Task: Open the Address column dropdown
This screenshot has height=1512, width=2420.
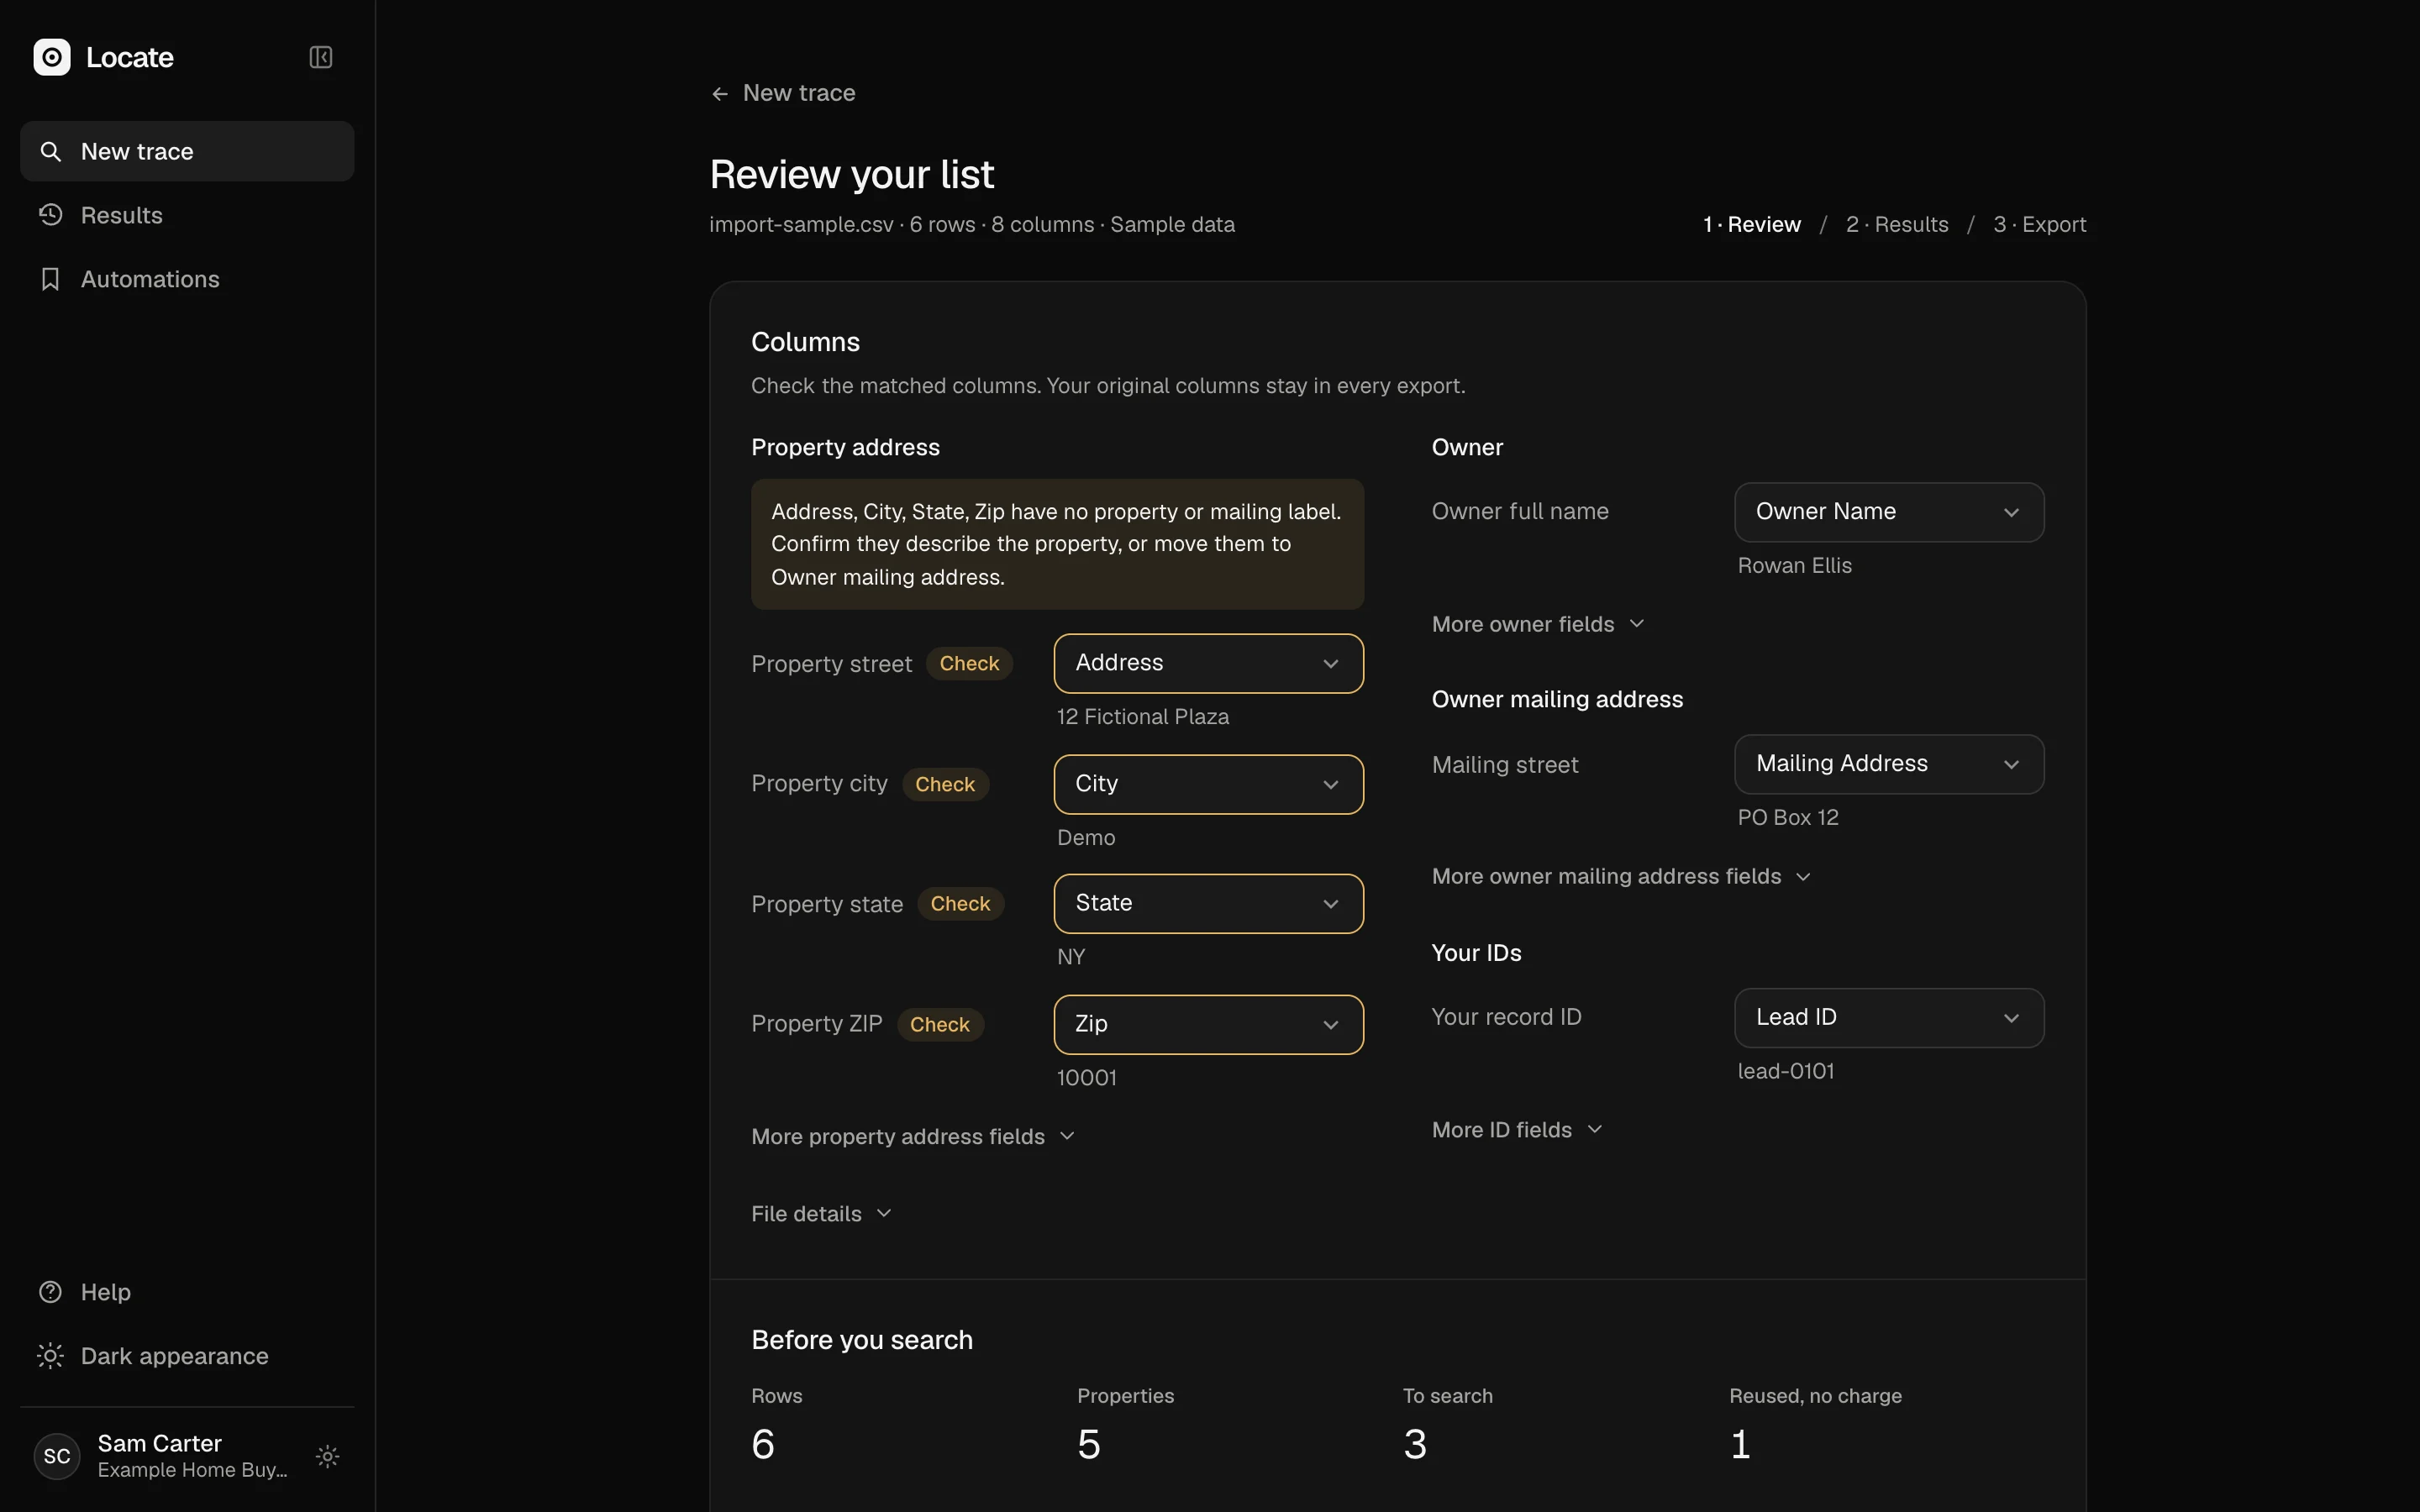Action: click(x=1208, y=663)
